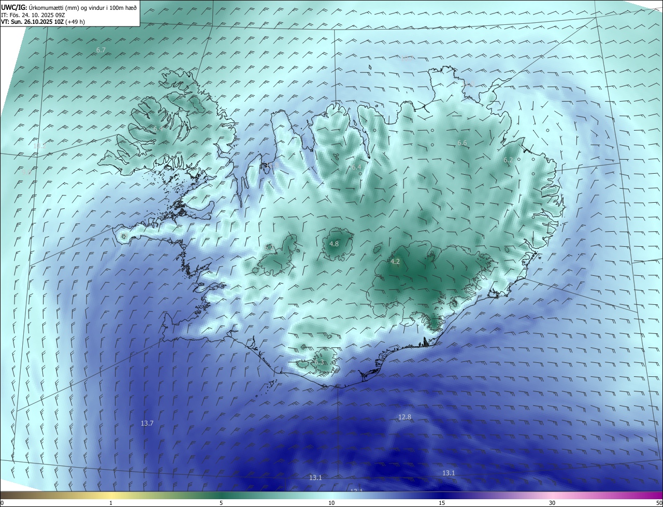Click the 6.2 value label

pos(508,160)
